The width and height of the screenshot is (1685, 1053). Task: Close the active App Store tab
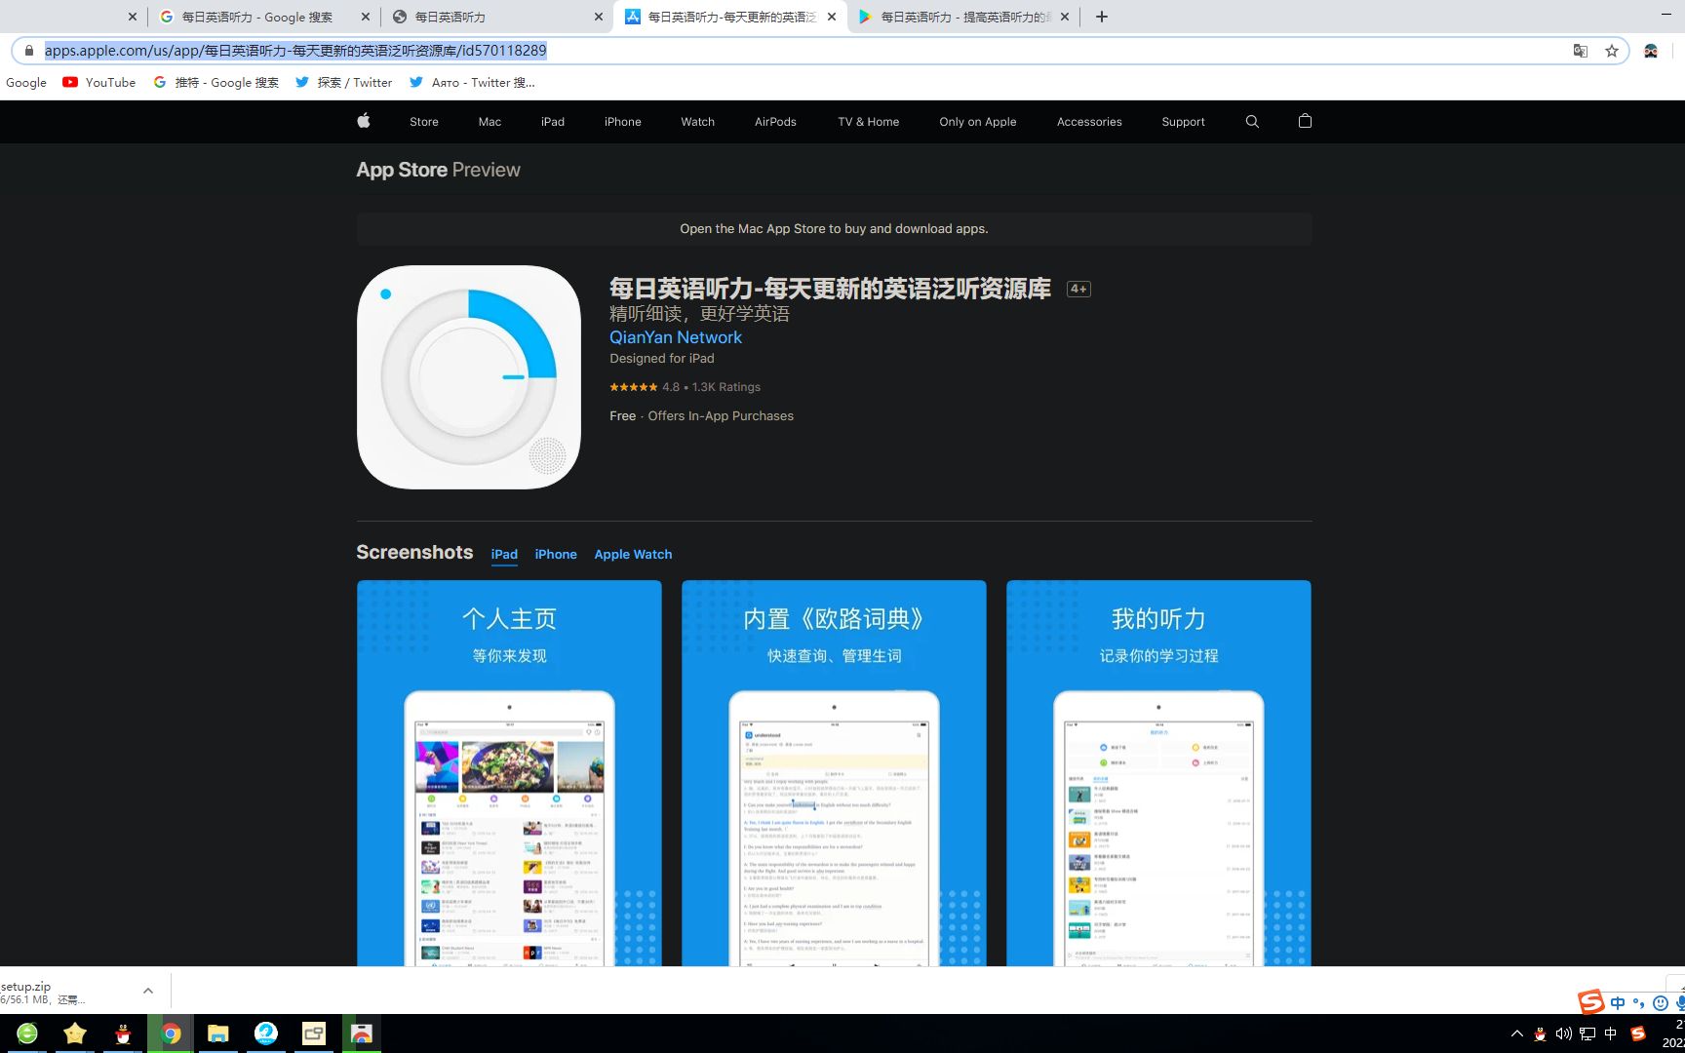point(832,17)
